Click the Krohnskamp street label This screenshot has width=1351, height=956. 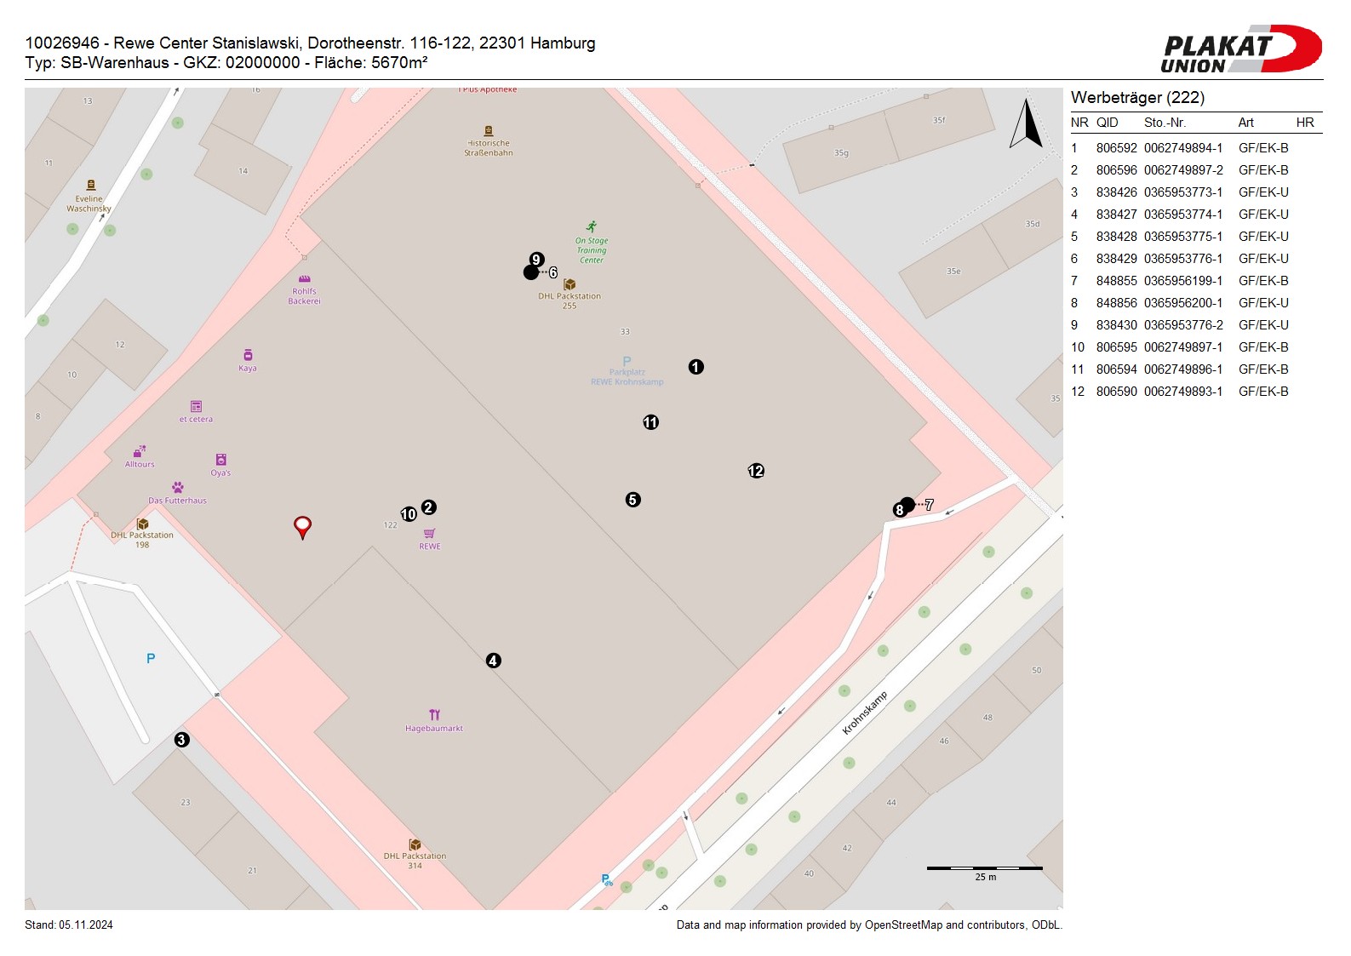click(864, 713)
